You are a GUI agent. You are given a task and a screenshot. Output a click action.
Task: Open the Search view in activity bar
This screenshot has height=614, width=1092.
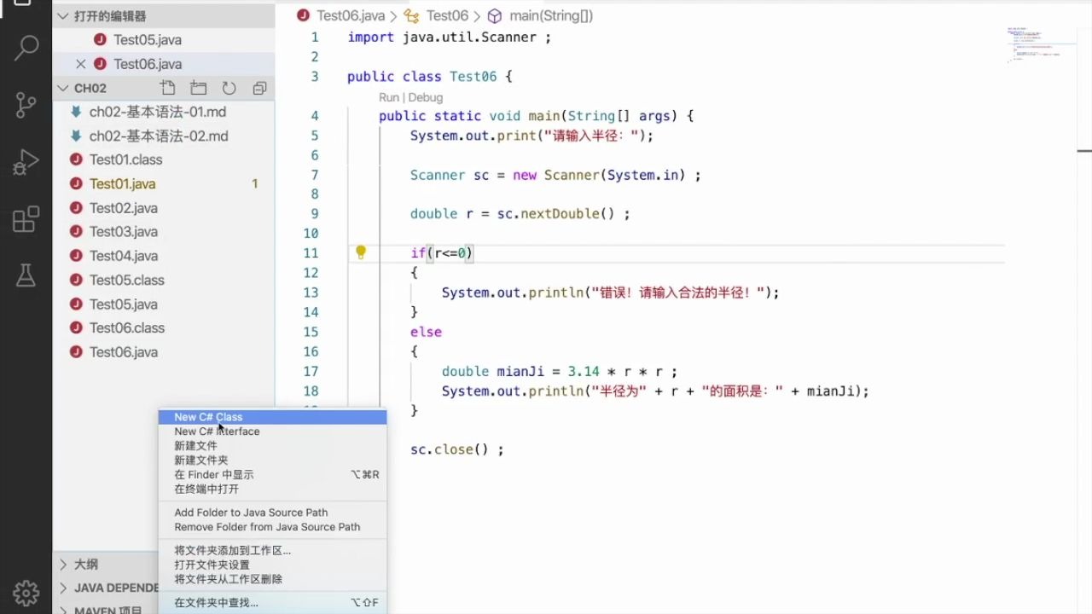[x=26, y=48]
